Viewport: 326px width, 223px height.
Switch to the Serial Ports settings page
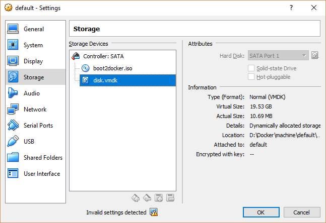(x=36, y=125)
